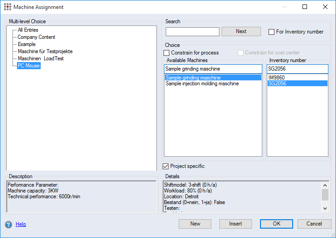Select the PC Mouse tree item
Viewport: 336px width, 238px height.
click(x=29, y=66)
